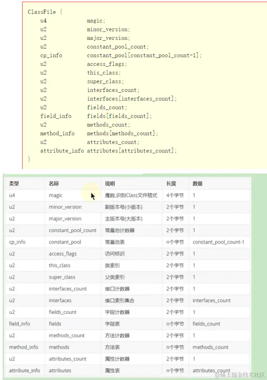Select 'major_version;' in the code block
The height and width of the screenshot is (380, 267).
coord(108,38)
